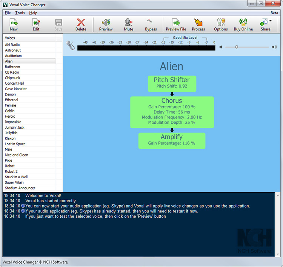Click the Save voice icon
Screen dimensions: 283x267
tap(58, 25)
